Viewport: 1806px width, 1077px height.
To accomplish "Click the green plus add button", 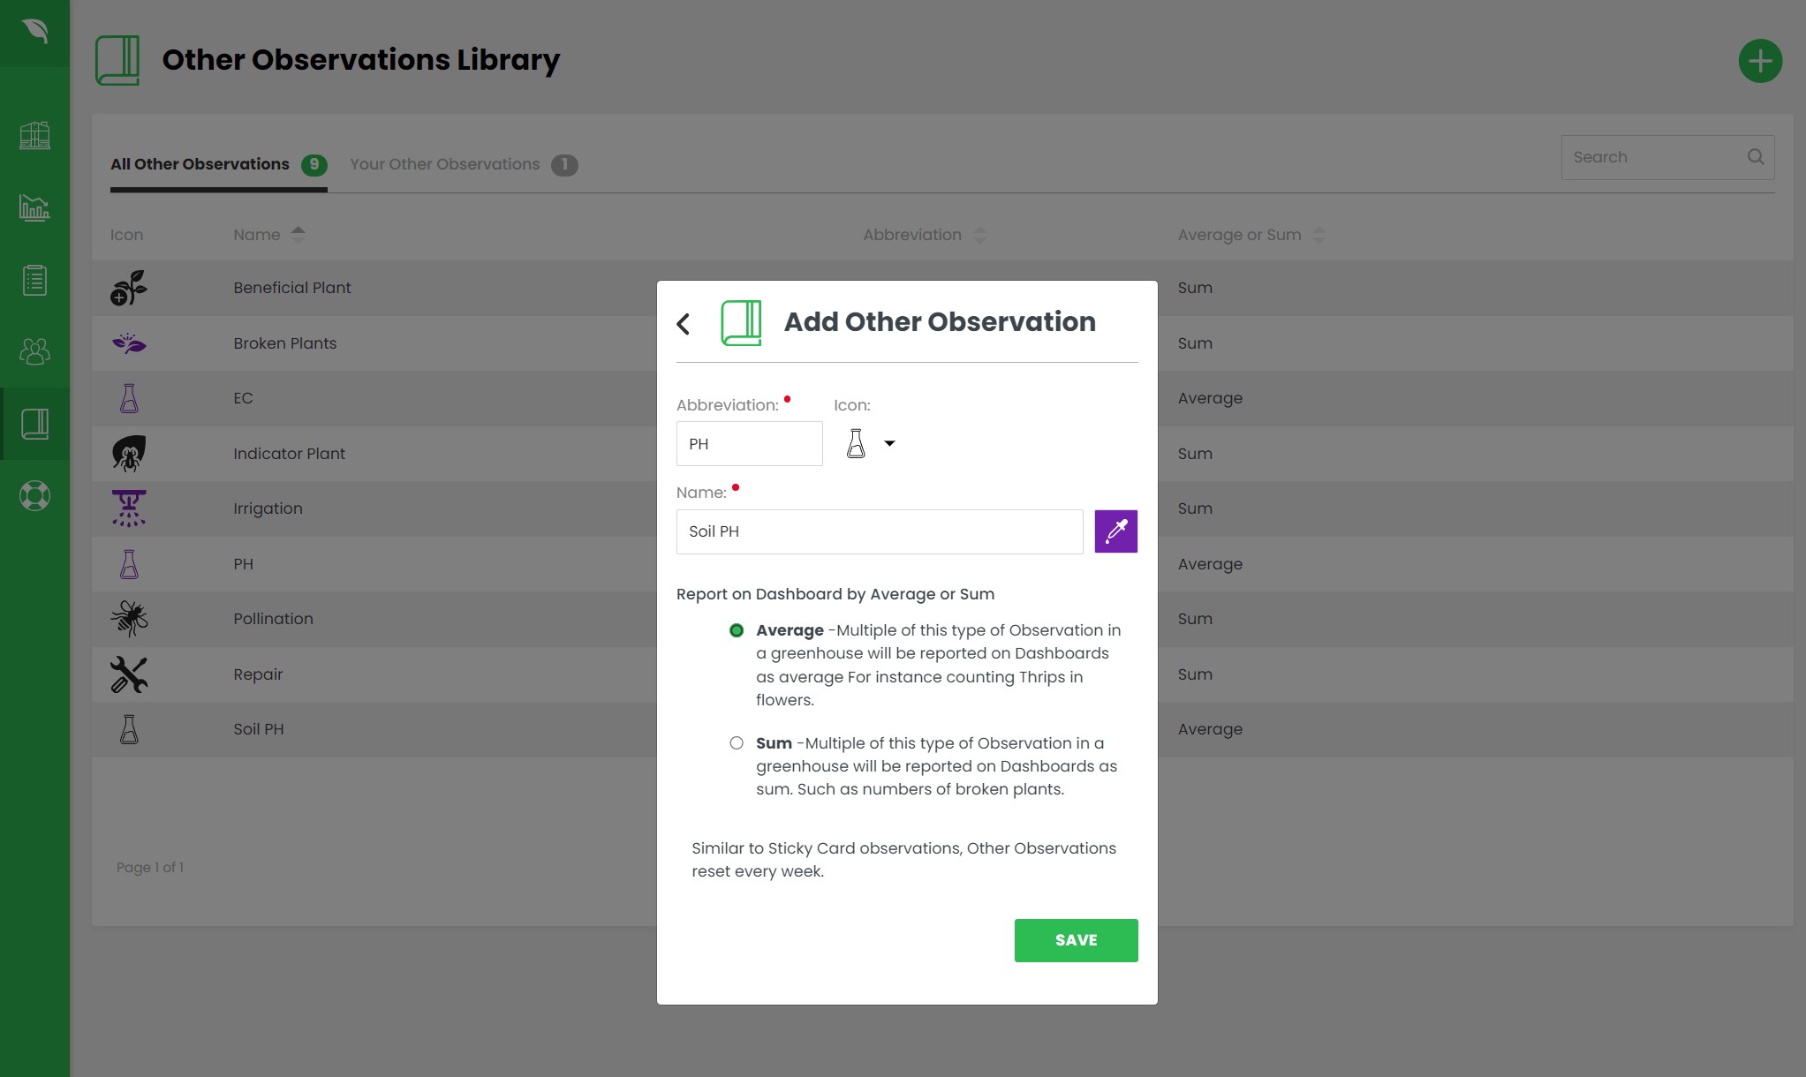I will pos(1759,61).
